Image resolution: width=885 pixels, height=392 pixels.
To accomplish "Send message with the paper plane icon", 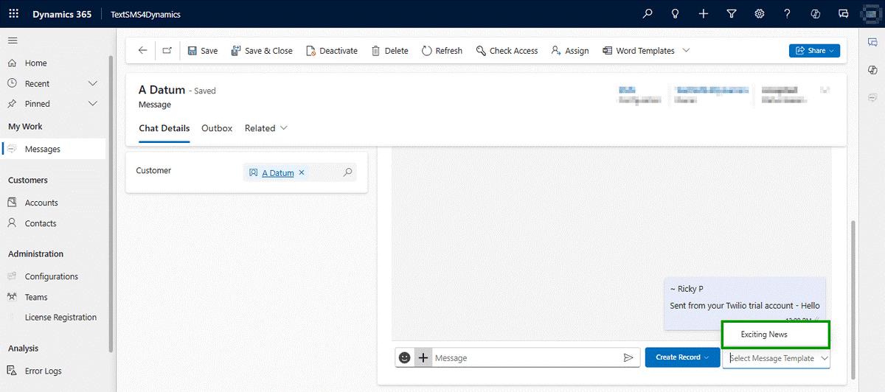I will click(x=628, y=357).
